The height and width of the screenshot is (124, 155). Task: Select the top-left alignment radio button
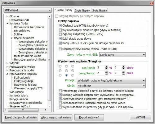coord(60,66)
